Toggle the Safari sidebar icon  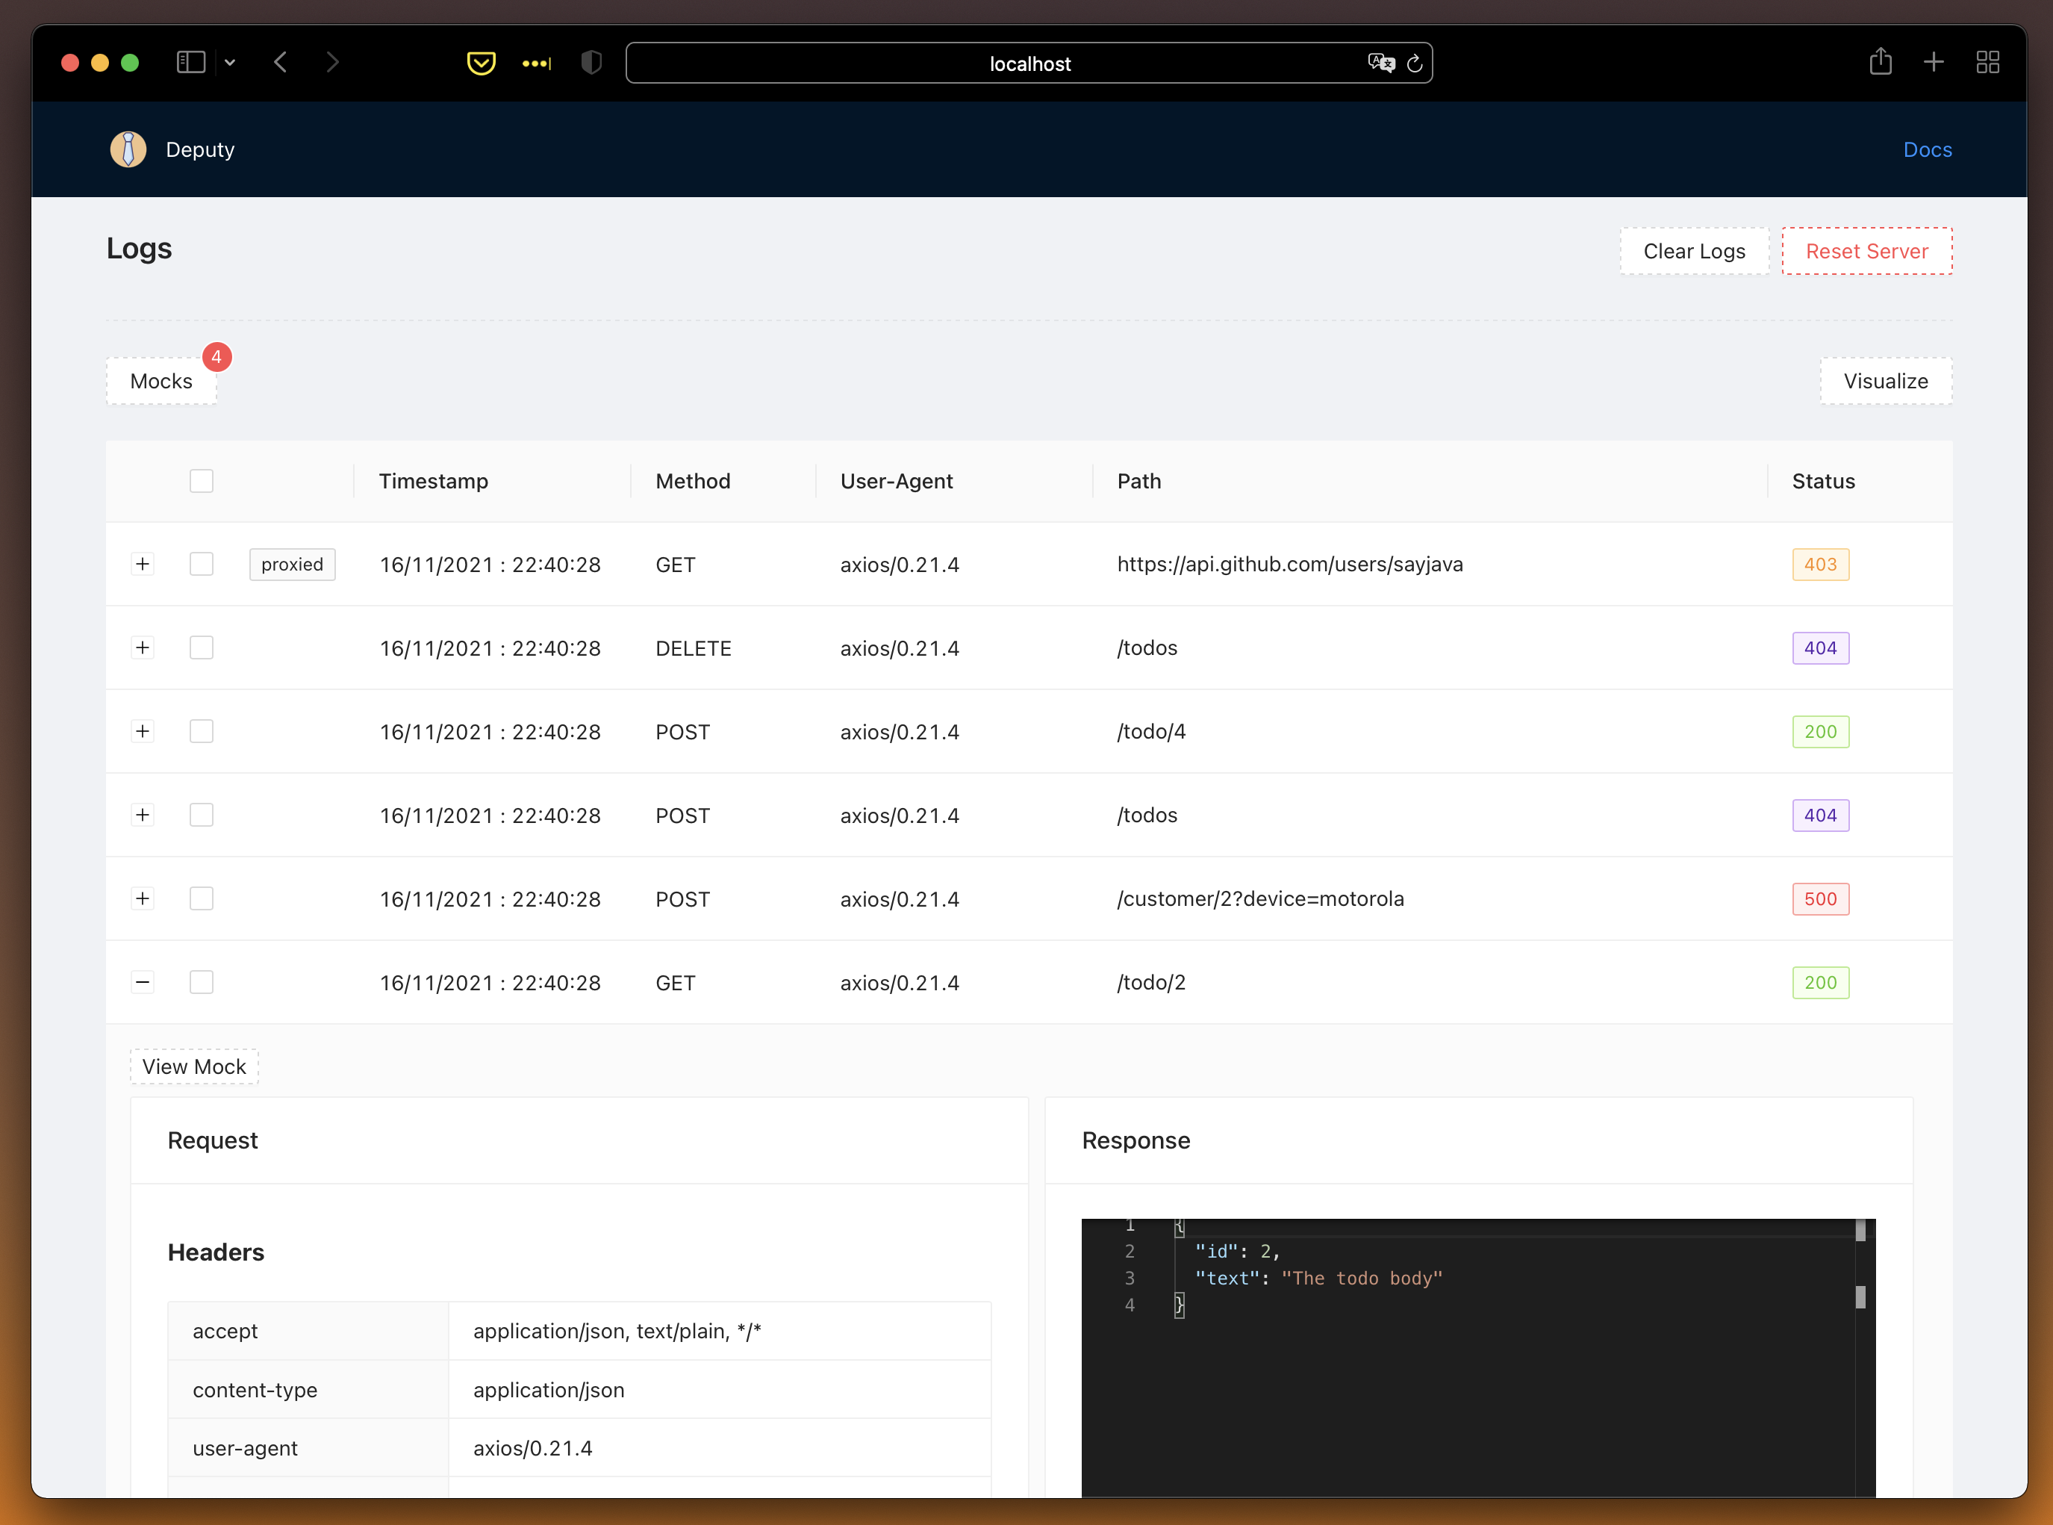(x=191, y=63)
